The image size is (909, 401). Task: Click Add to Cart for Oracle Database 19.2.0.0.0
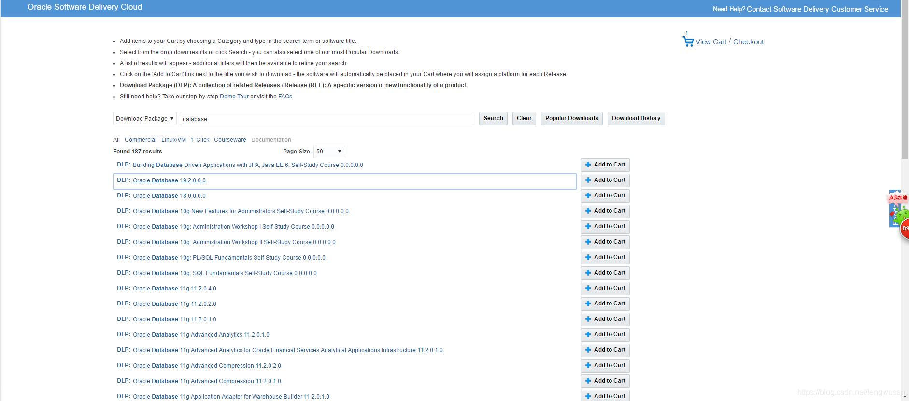coord(605,180)
